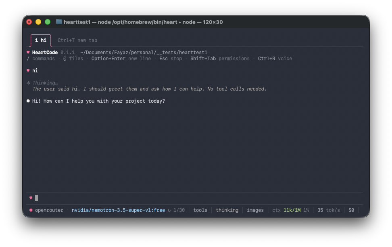Click the 'Ctrl+R voice' hint
392x247 pixels.
275,59
